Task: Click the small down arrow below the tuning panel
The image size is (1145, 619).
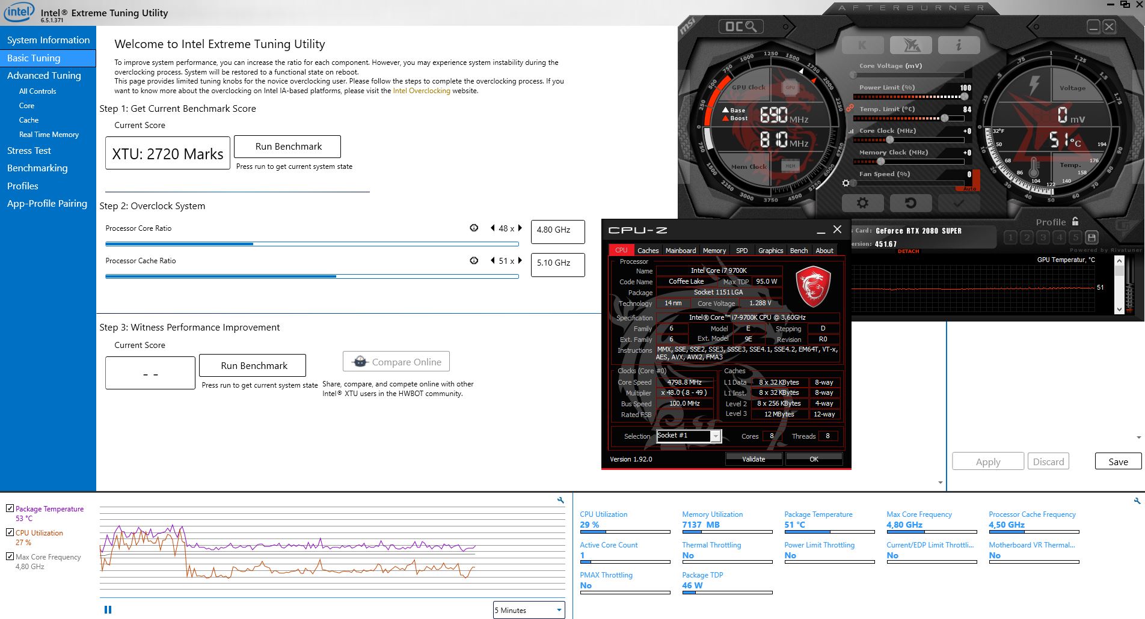Action: click(x=940, y=483)
